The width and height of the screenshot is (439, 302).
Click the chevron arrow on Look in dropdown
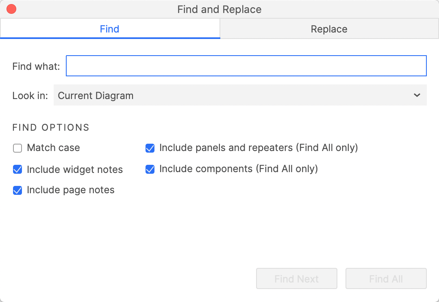tap(417, 95)
